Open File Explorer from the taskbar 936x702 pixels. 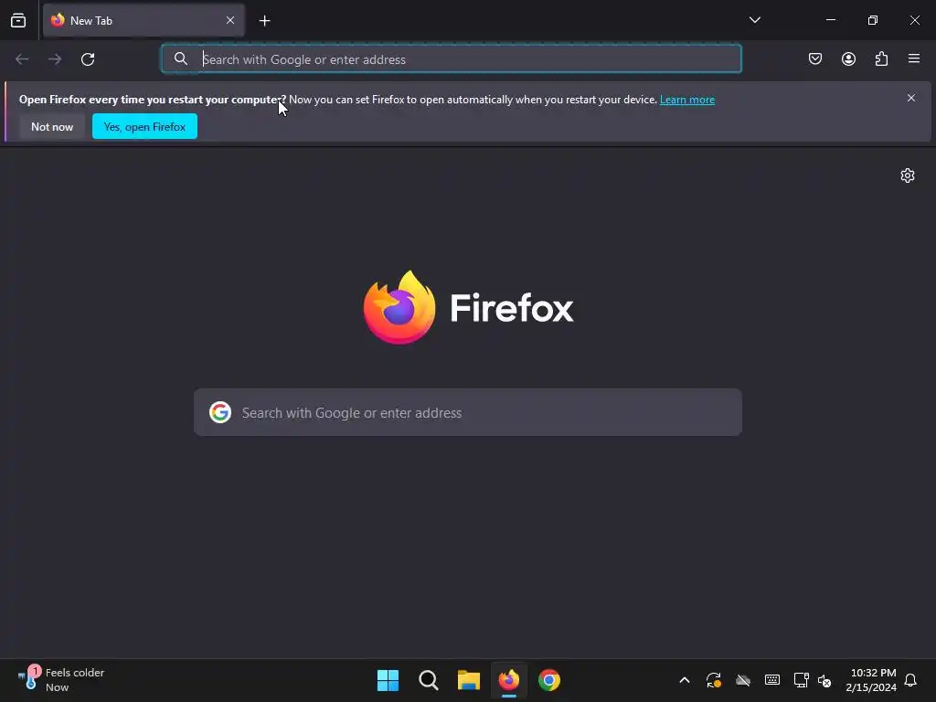(x=469, y=680)
